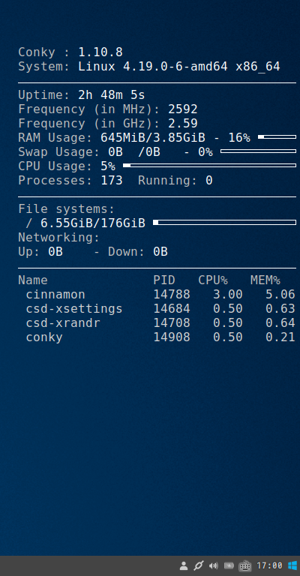Click the csd-xrandr process name
The width and height of the screenshot is (300, 576).
click(x=63, y=323)
